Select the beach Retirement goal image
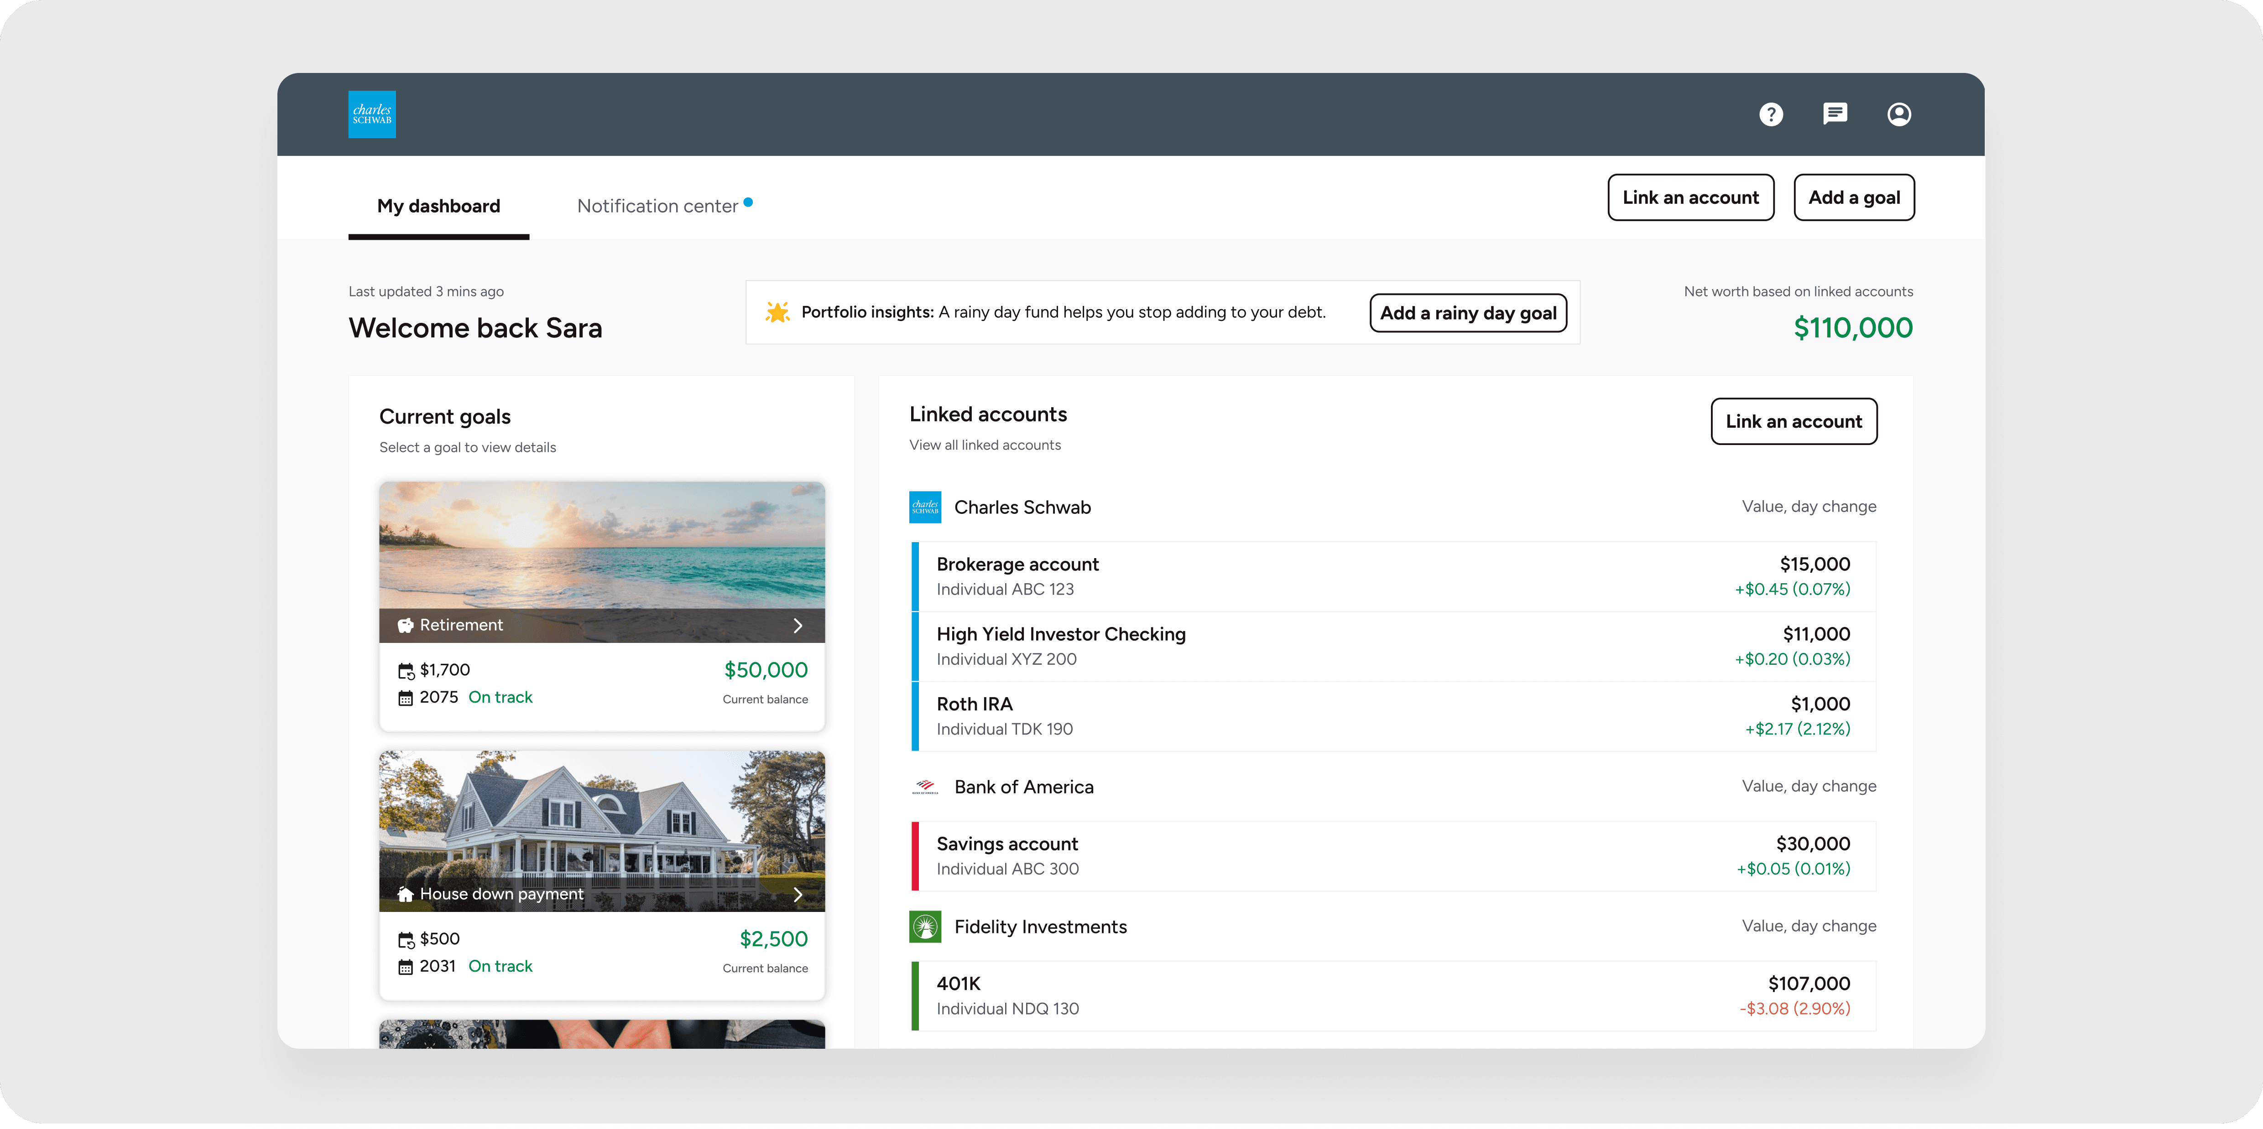Image resolution: width=2263 pixels, height=1129 pixels. pyautogui.click(x=602, y=544)
